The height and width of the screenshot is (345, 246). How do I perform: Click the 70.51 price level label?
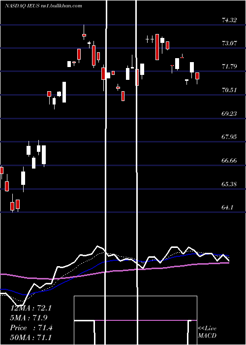click(229, 90)
